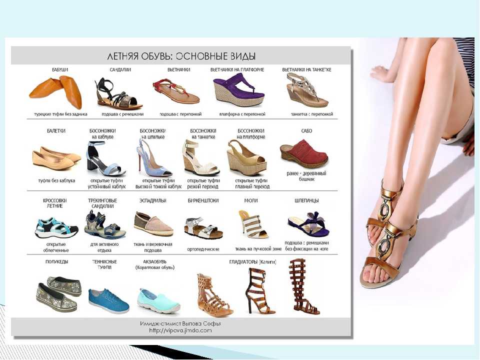The width and height of the screenshot is (480, 360).
Task: Click the САБО heading label
Action: pyautogui.click(x=306, y=130)
